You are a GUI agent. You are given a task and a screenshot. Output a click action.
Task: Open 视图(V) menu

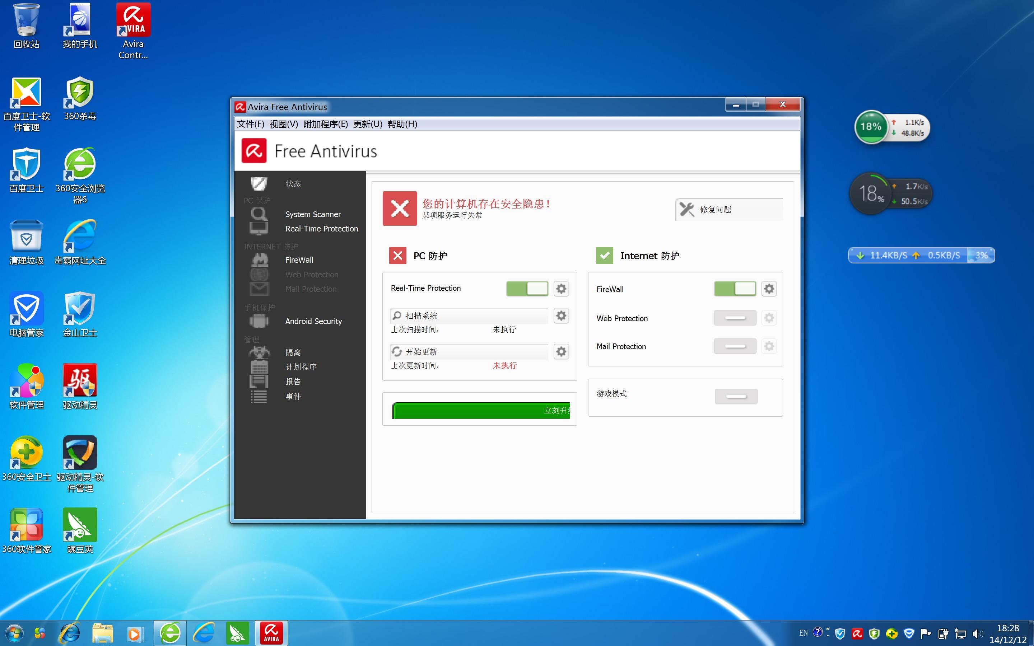[284, 124]
